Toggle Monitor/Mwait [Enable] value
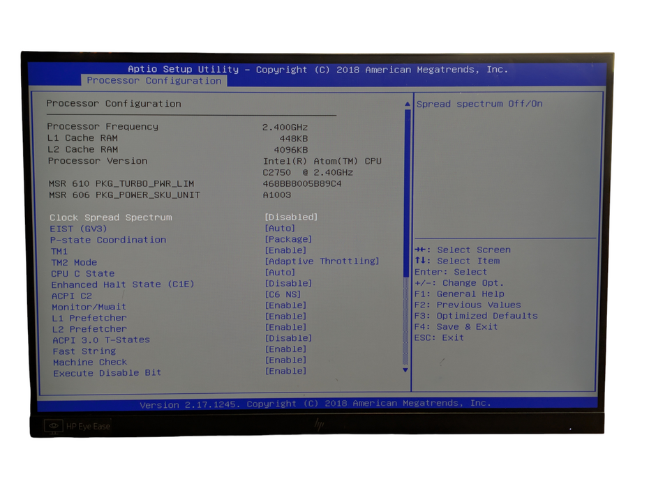Image resolution: width=649 pixels, height=488 pixels. click(x=285, y=305)
